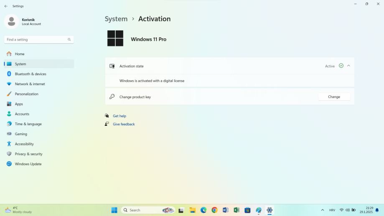
Task: Click the Accessibility figure icon
Action: tap(9, 144)
